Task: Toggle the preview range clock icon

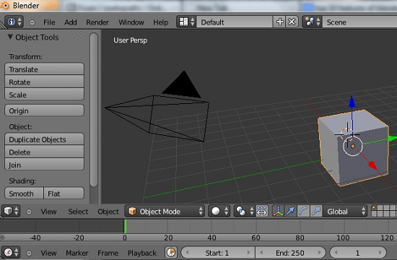Action: tap(171, 252)
